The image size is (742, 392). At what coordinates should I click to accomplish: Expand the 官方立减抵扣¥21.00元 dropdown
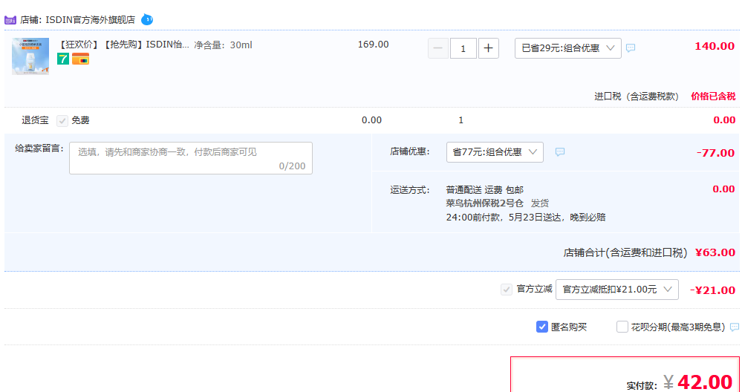point(617,290)
